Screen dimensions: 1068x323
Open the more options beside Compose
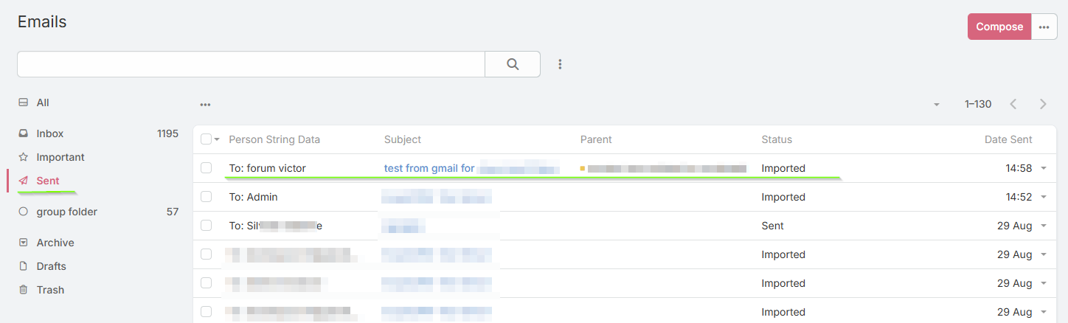pos(1044,27)
